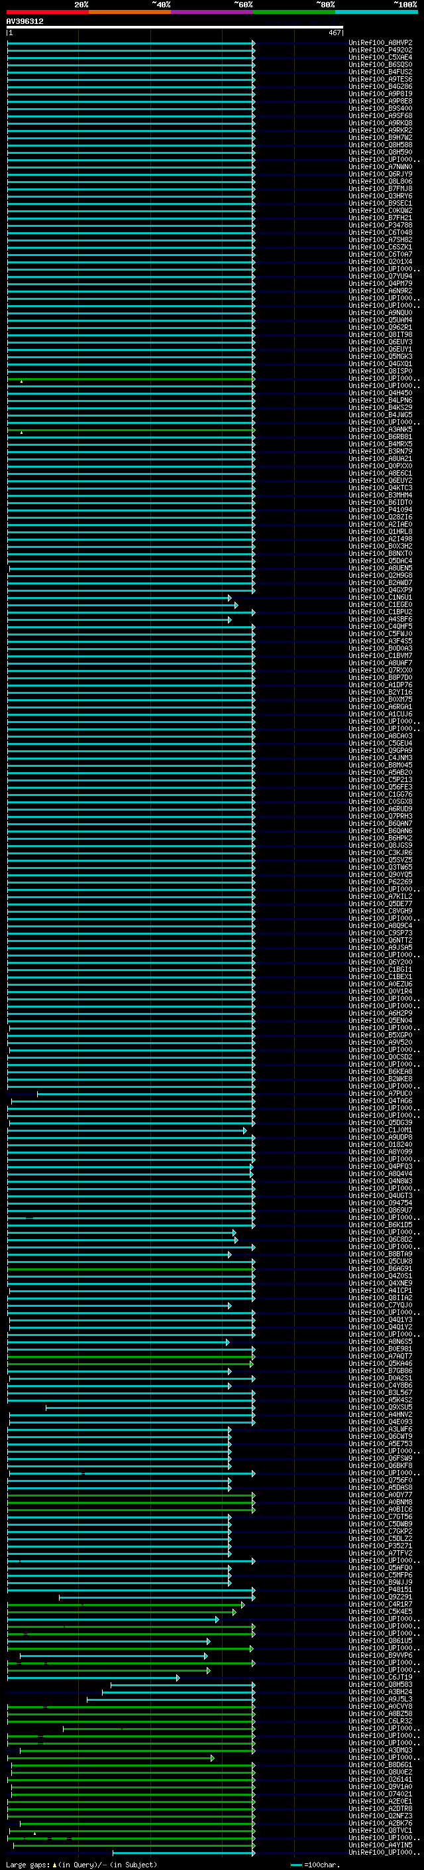Click the white query sequence bar
Screen dimensions: 424x1870
click(x=175, y=28)
